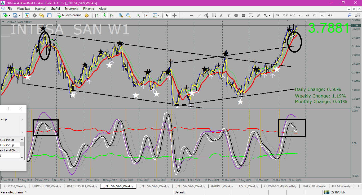The image size is (362, 195).
Task: Select the Fibonacci arcs tool
Action: (x=251, y=15)
